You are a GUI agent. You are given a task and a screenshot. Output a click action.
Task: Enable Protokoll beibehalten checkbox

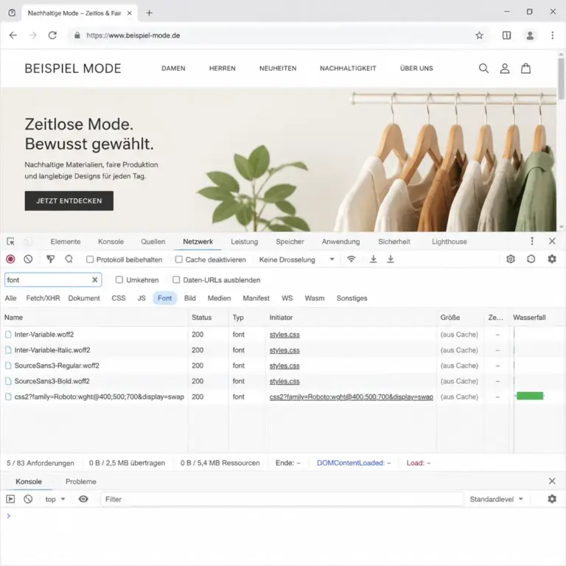point(90,259)
